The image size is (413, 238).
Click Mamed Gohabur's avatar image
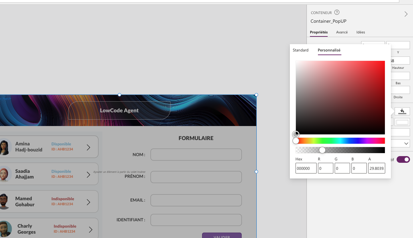[4, 202]
